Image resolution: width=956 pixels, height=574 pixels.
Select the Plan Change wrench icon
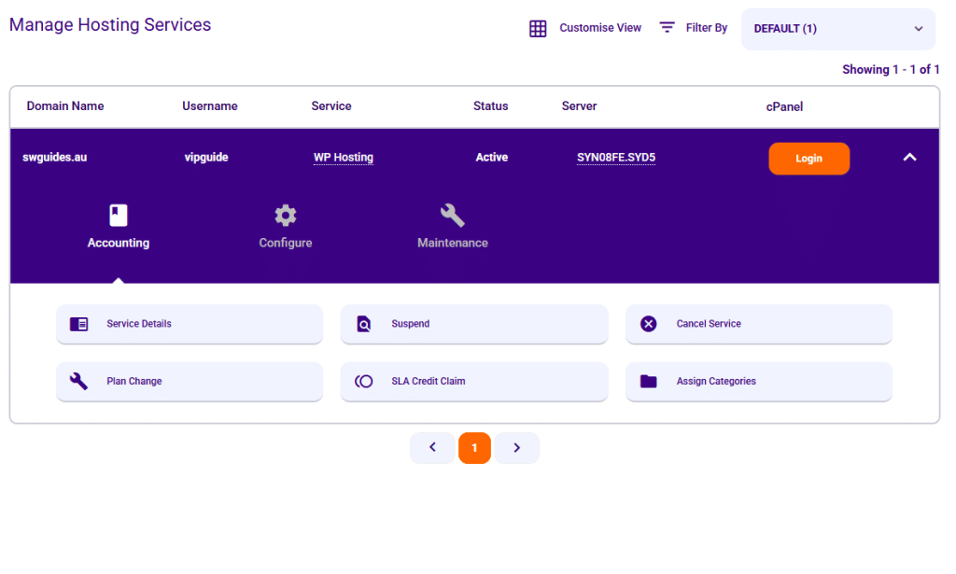point(78,381)
